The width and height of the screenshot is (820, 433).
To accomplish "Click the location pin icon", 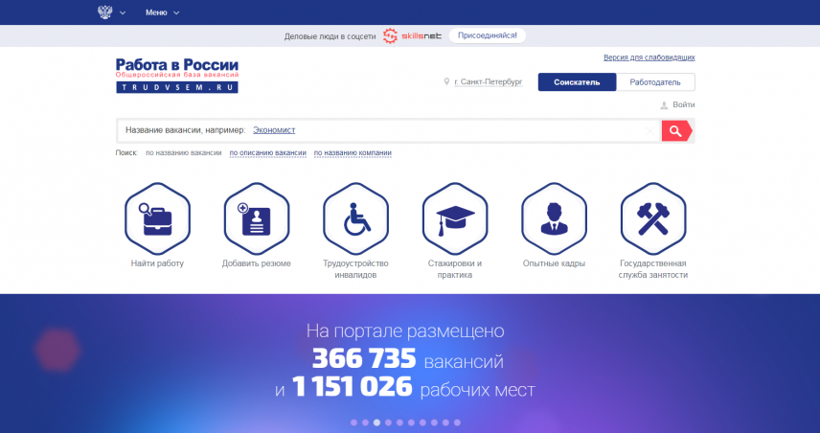I will click(x=446, y=81).
